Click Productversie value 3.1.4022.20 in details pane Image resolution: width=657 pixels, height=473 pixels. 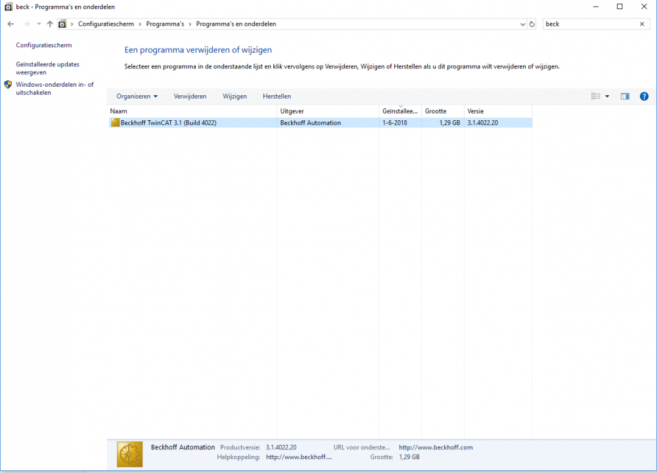click(281, 447)
